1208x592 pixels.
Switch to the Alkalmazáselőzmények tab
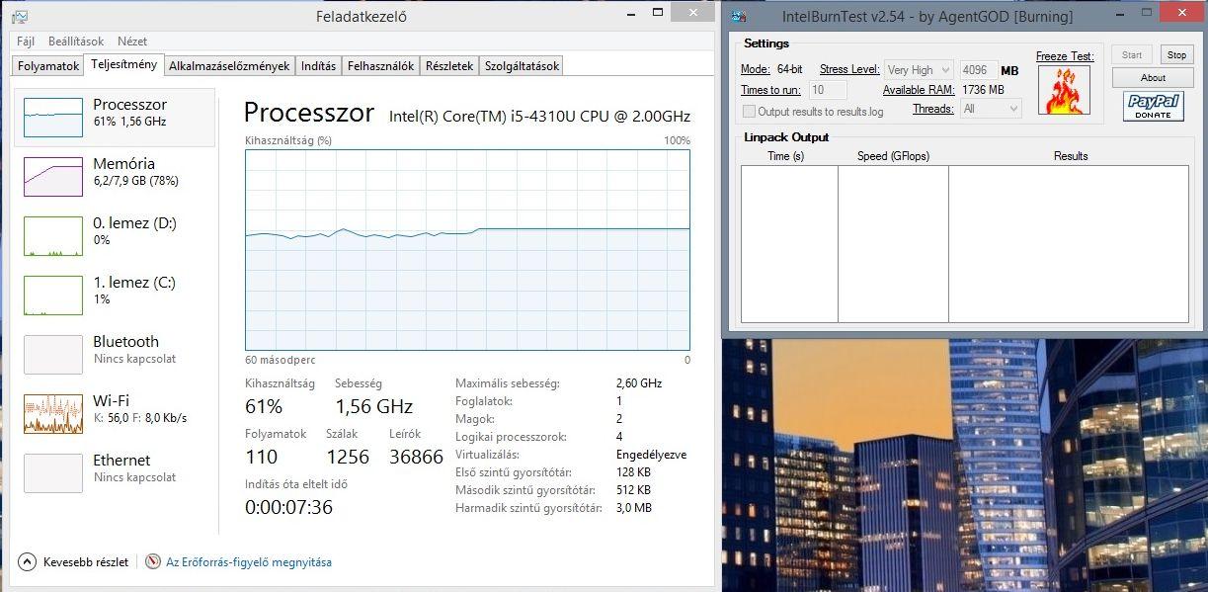229,66
